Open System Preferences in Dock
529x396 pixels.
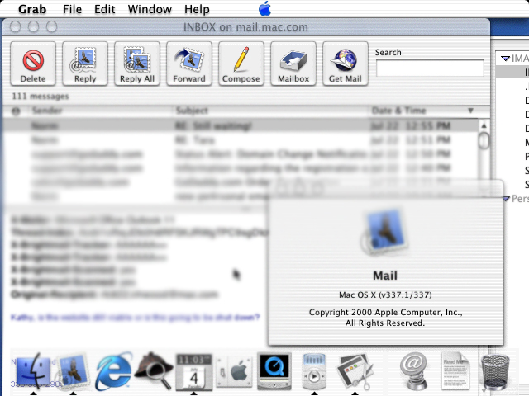(234, 372)
